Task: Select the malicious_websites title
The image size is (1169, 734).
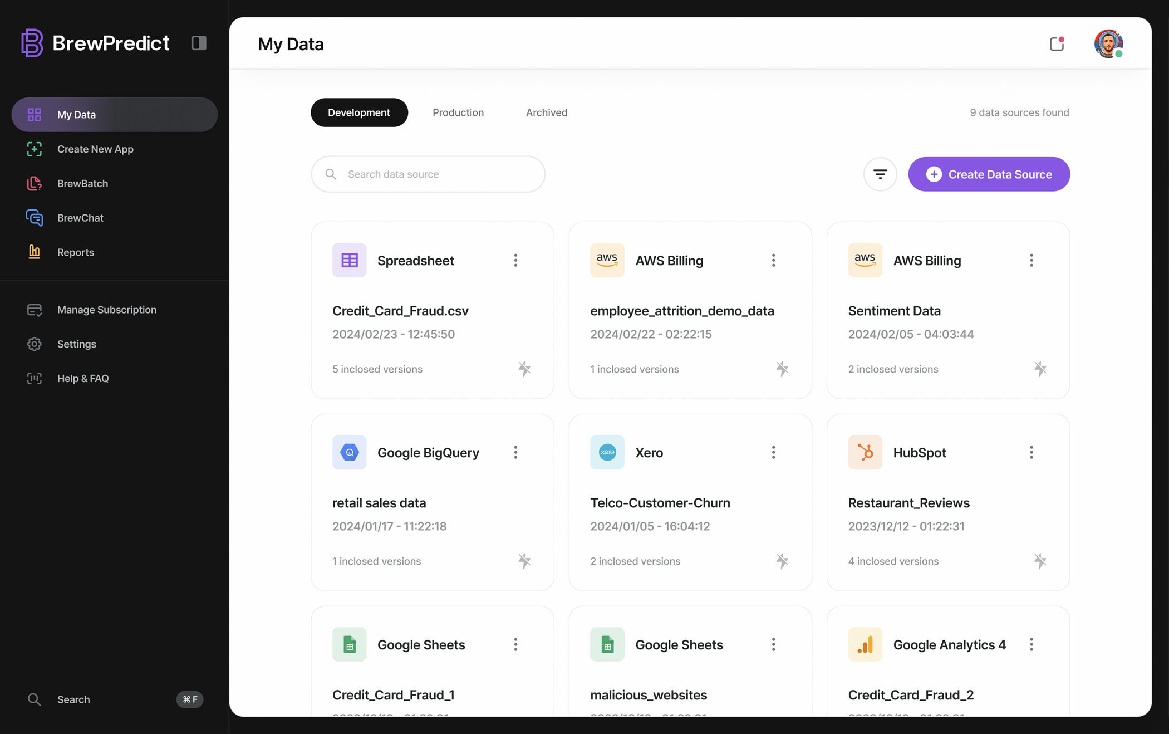Action: (649, 695)
